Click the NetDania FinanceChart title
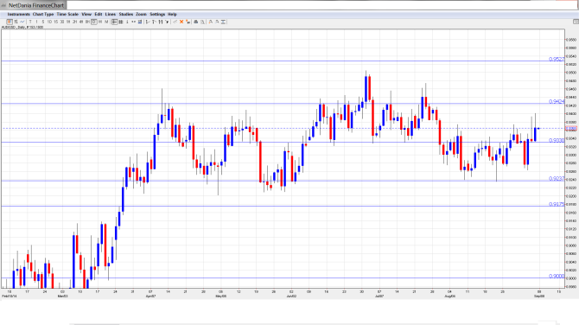Viewport: 579px width, 325px height. pyautogui.click(x=36, y=5)
